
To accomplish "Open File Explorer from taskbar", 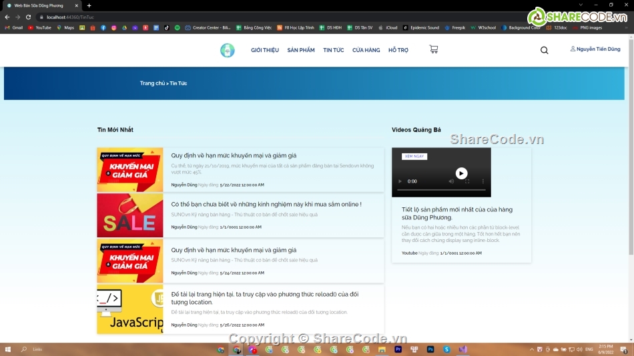I will click(382, 349).
